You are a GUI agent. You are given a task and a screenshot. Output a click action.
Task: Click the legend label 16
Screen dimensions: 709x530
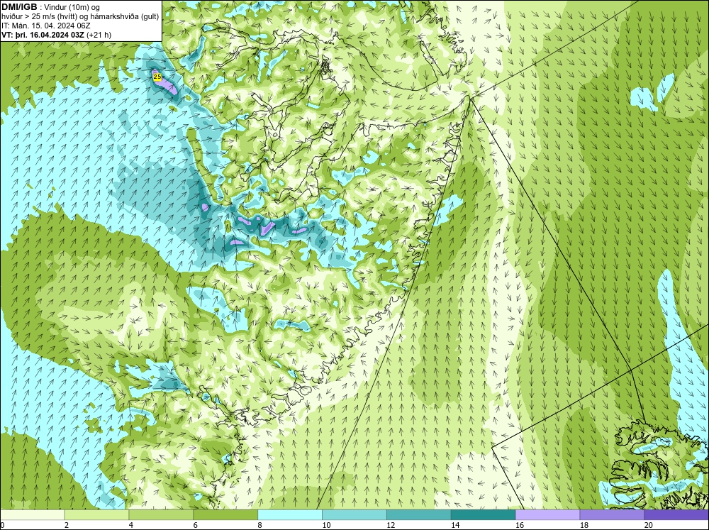click(520, 525)
